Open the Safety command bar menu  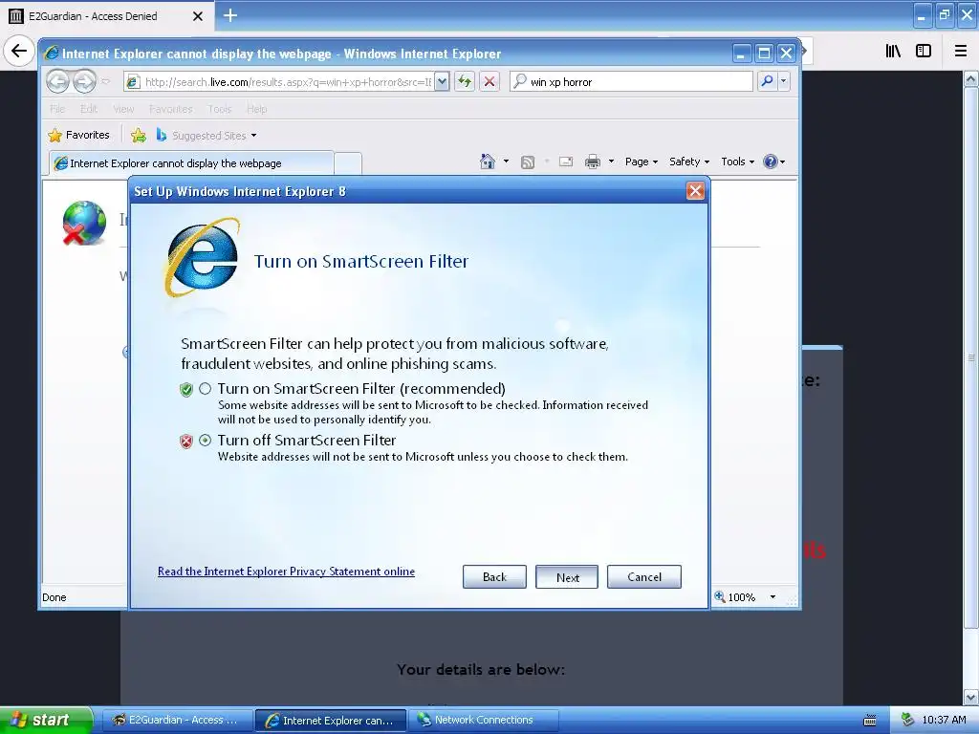tap(689, 162)
